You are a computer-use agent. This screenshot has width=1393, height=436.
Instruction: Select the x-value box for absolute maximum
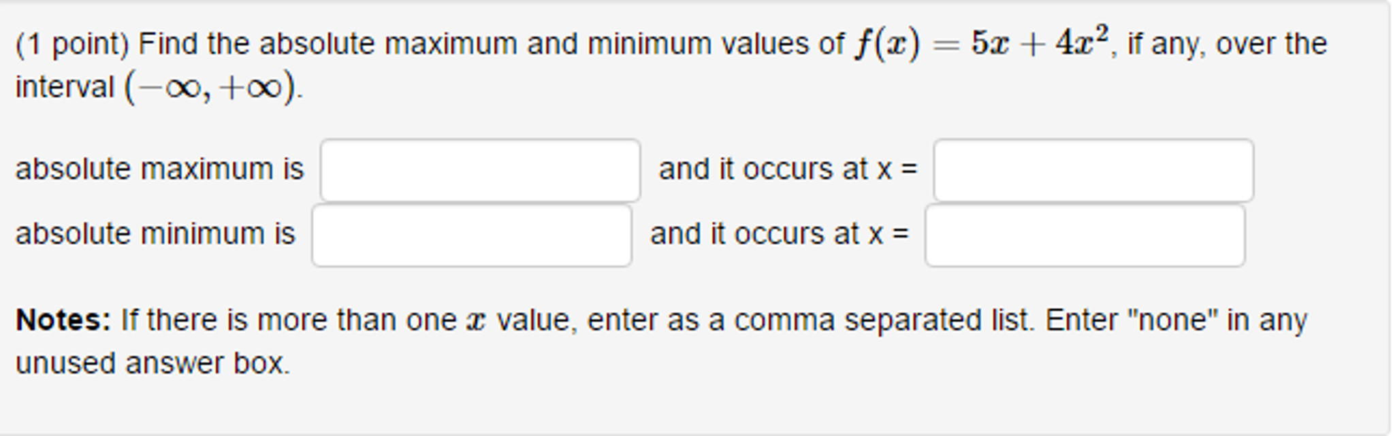[x=1093, y=169]
